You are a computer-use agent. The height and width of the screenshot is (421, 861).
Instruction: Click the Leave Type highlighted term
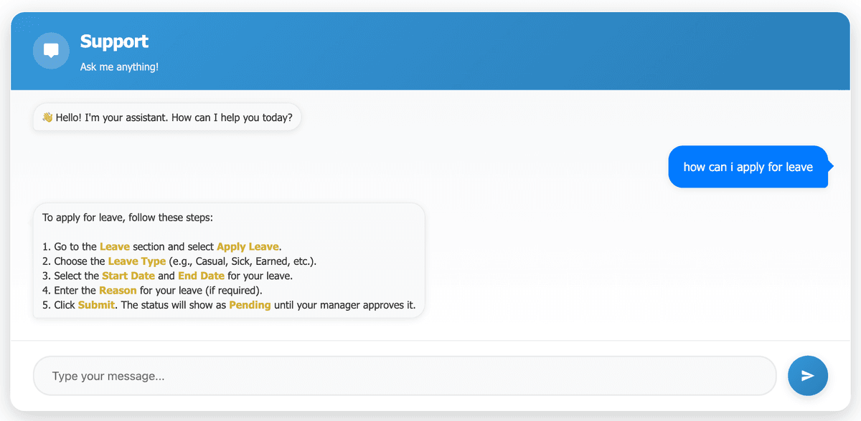pos(137,261)
